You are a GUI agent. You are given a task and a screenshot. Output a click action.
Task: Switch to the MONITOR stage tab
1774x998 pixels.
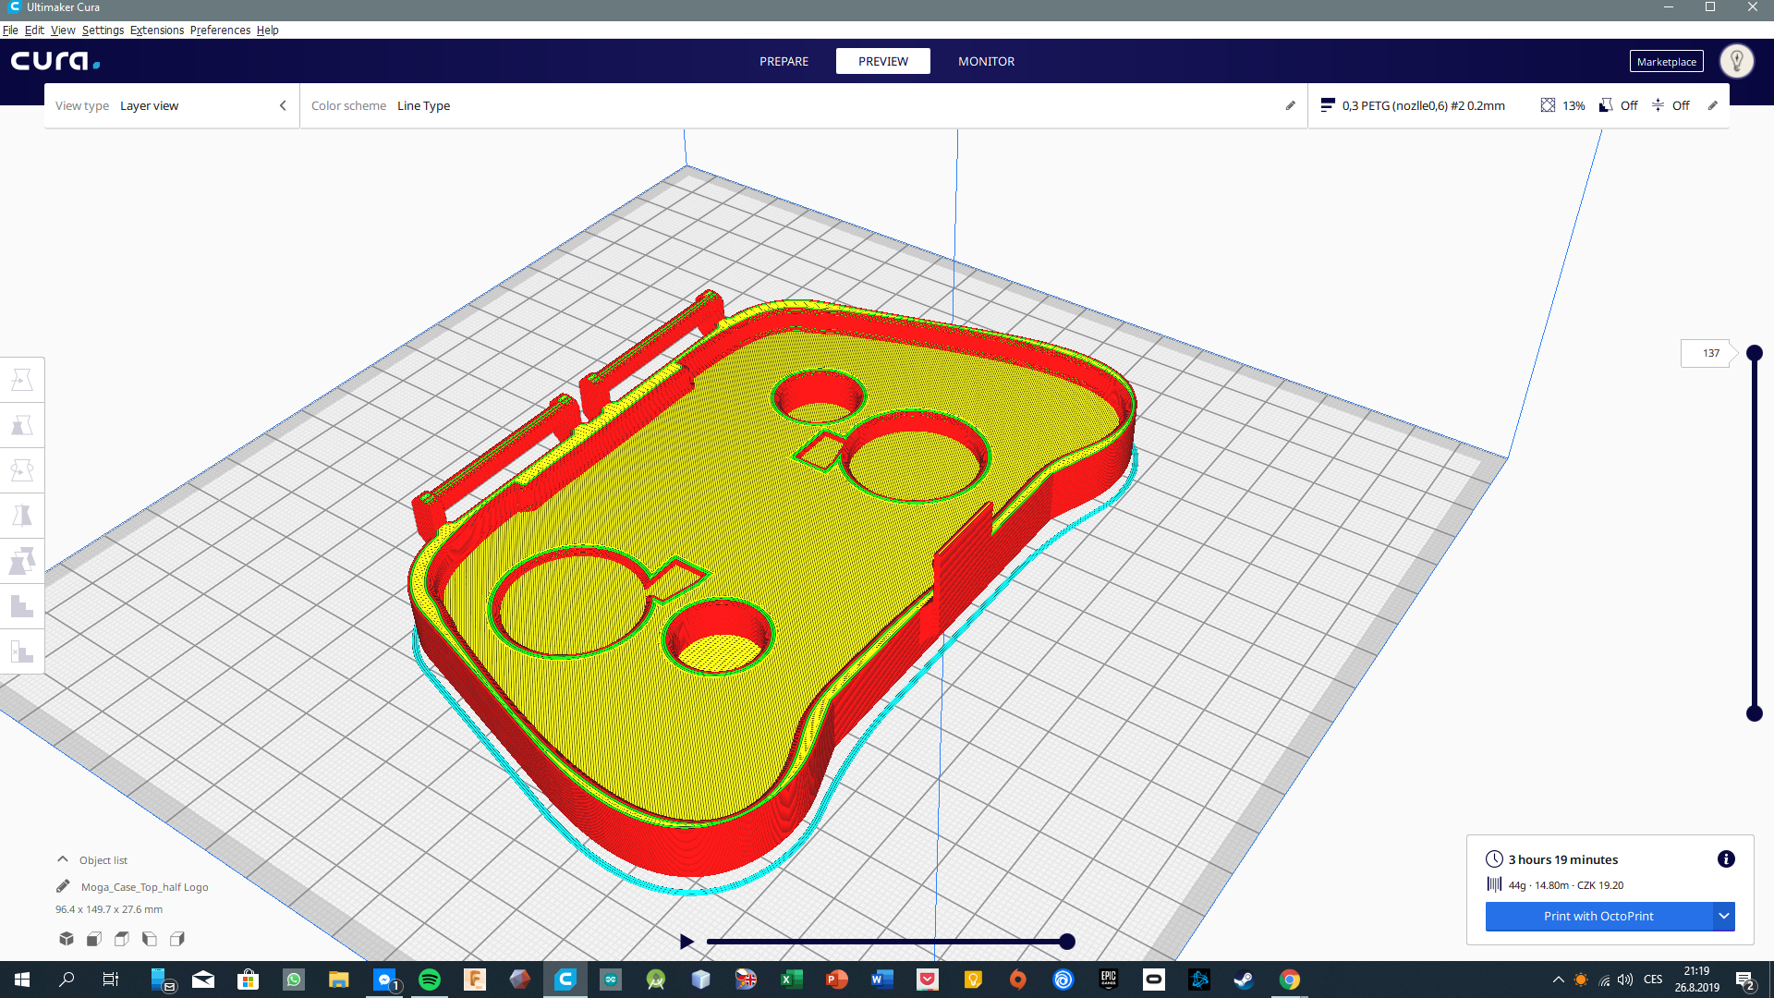click(x=986, y=61)
